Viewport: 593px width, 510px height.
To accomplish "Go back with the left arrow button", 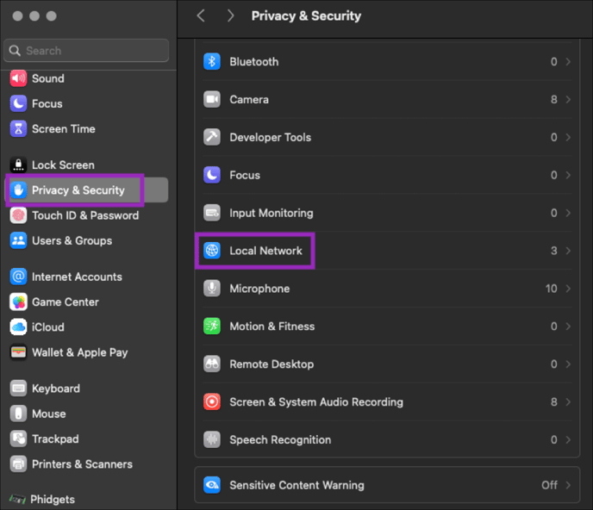I will [x=201, y=16].
